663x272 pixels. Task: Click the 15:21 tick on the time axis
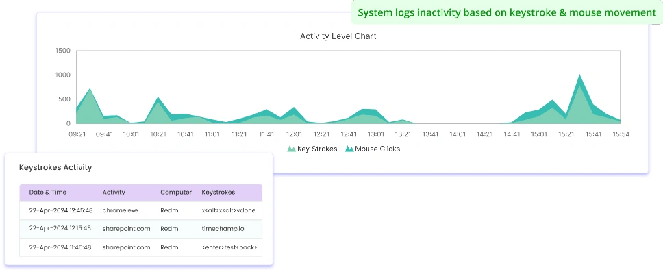click(x=566, y=134)
